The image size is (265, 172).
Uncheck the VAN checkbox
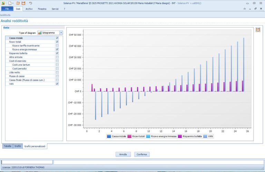click(57, 84)
